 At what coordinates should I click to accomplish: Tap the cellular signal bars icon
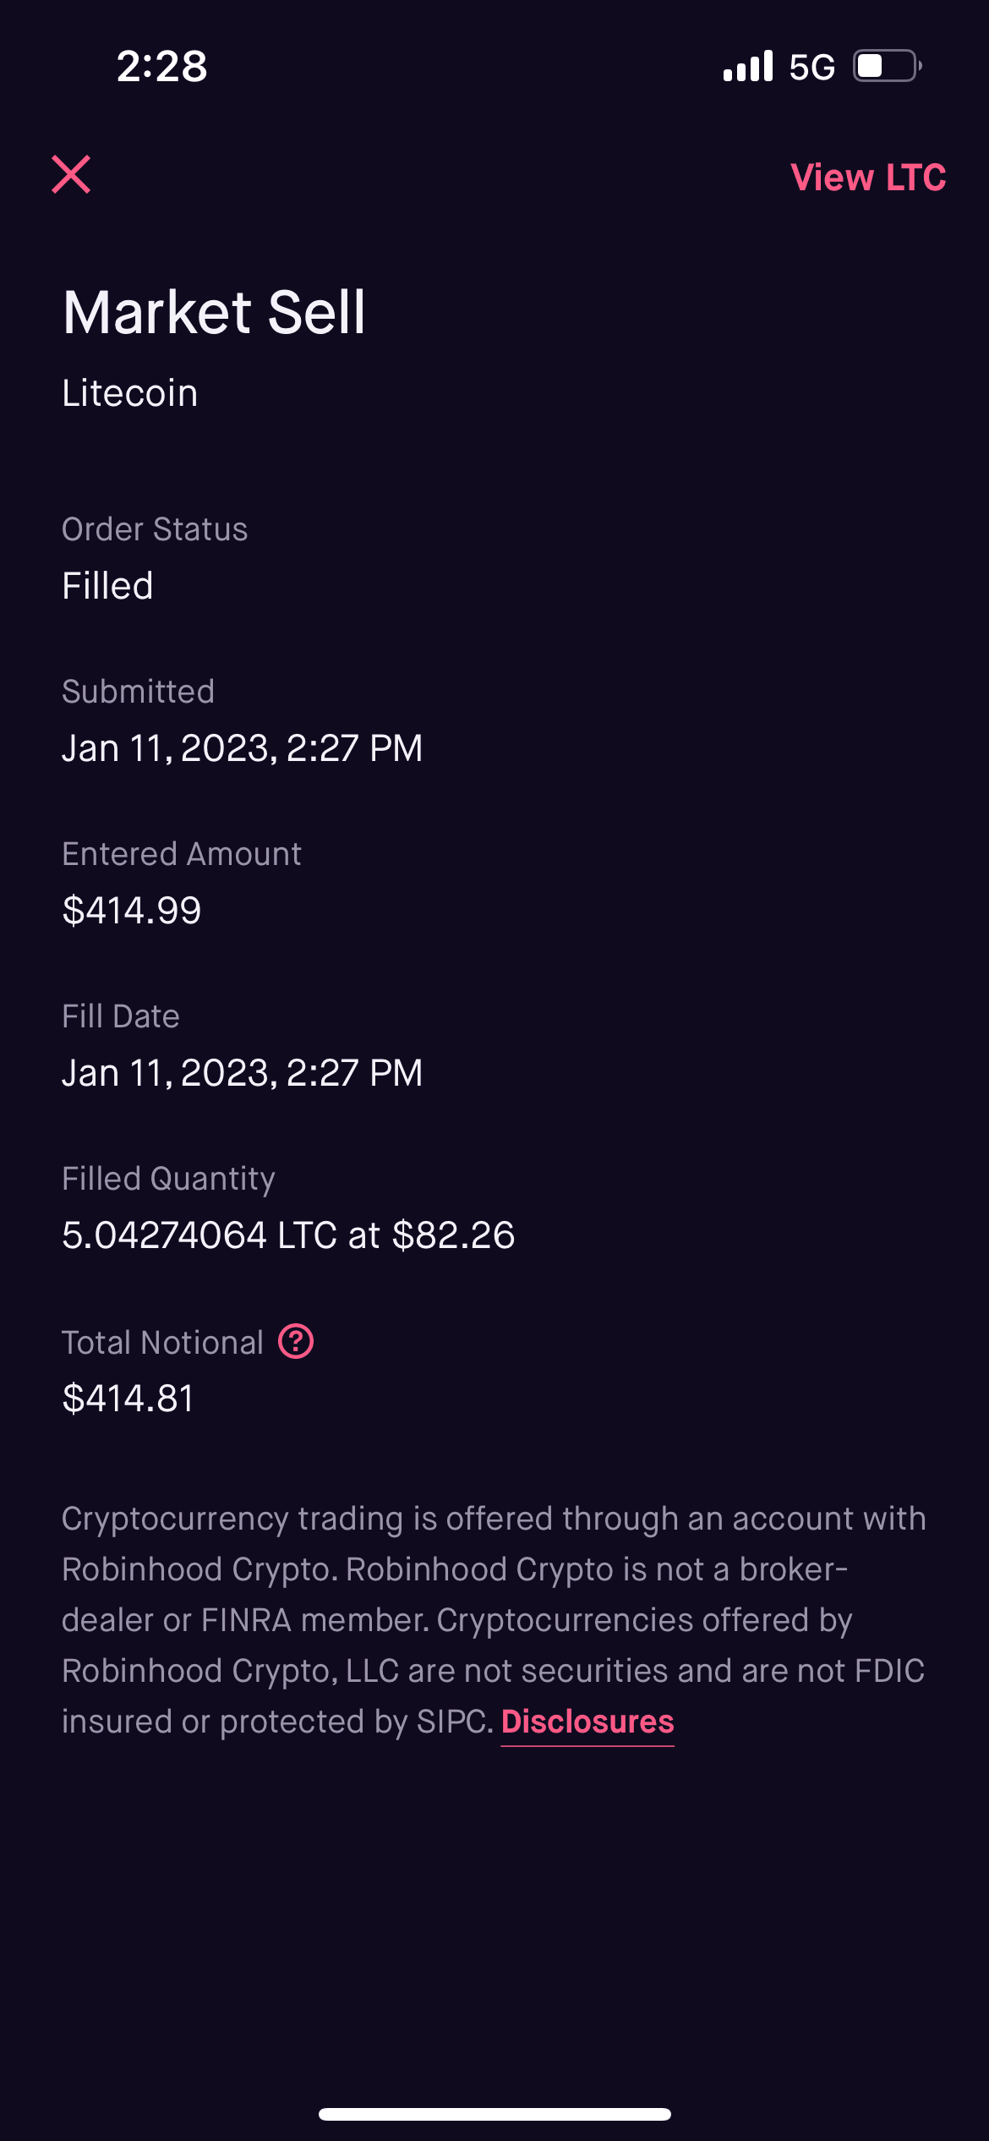pyautogui.click(x=748, y=66)
